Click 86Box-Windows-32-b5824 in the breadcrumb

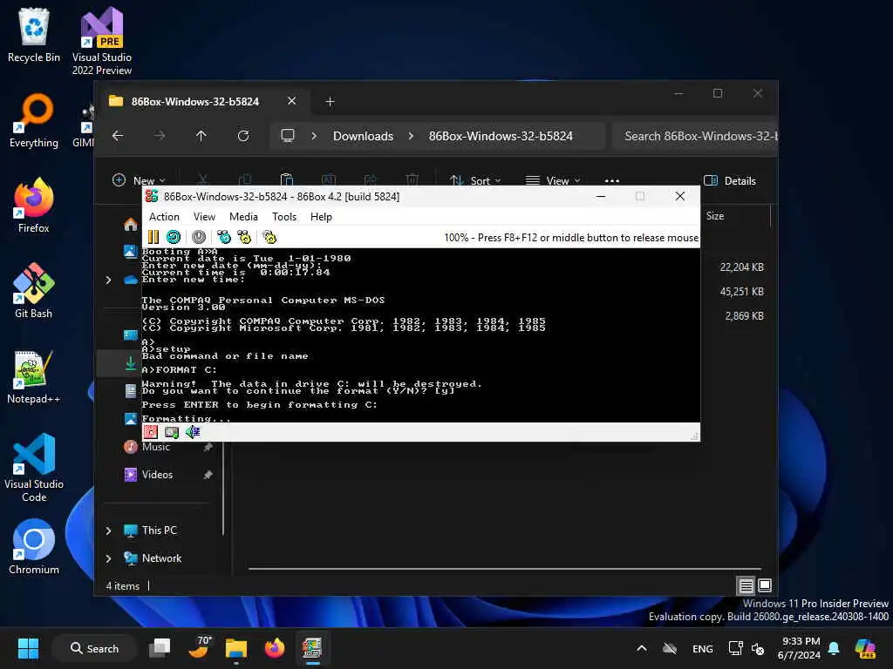(x=501, y=136)
